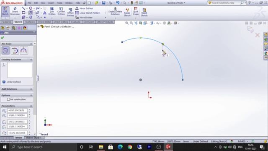Activate the Centerpoint Arc tool in ribbon
The width and height of the screenshot is (268, 151).
click(x=31, y=13)
